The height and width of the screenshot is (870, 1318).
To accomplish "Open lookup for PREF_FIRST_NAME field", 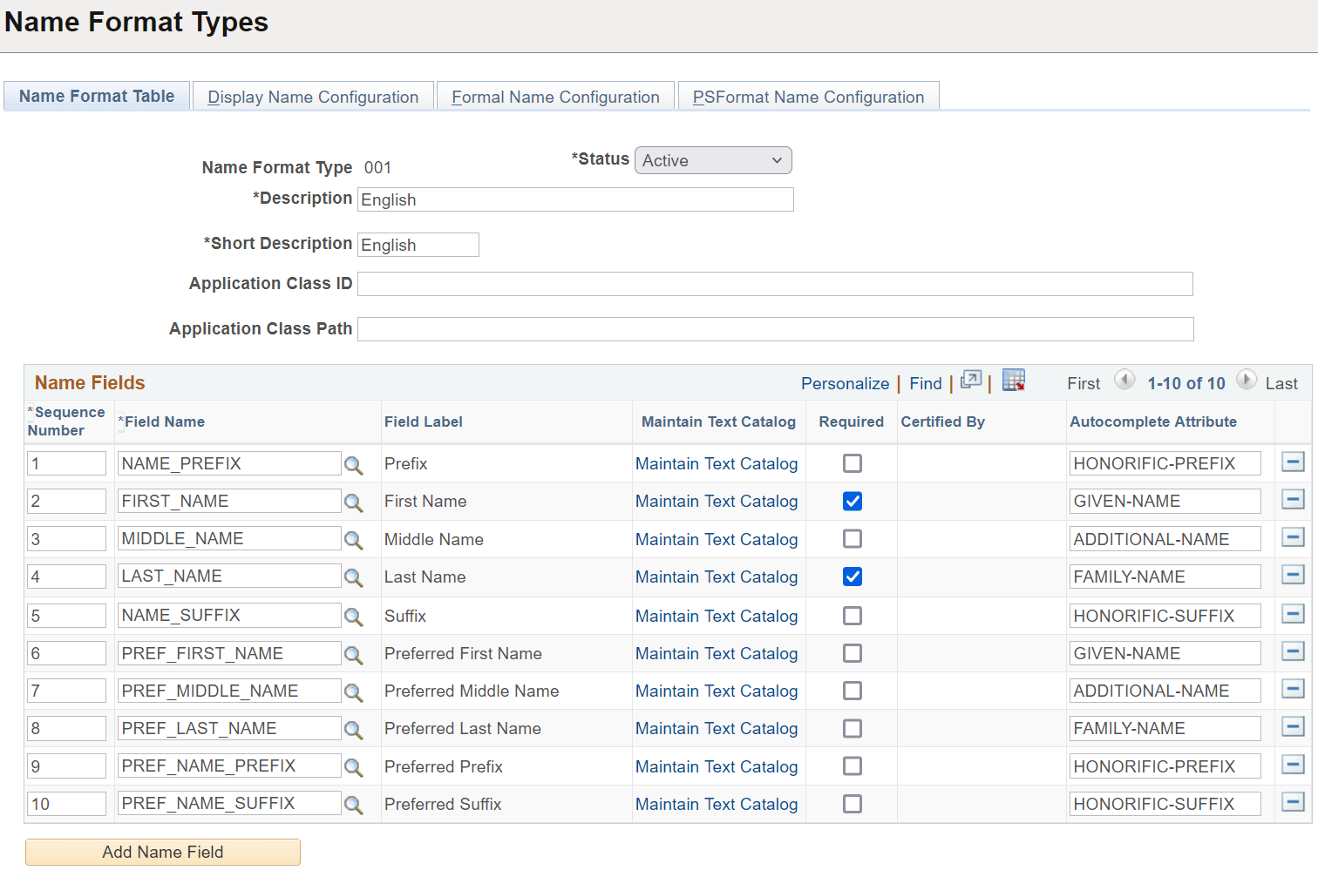I will click(x=353, y=655).
